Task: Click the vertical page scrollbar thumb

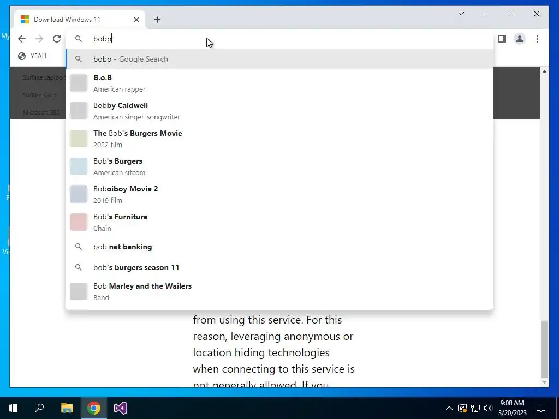Action: click(x=544, y=349)
